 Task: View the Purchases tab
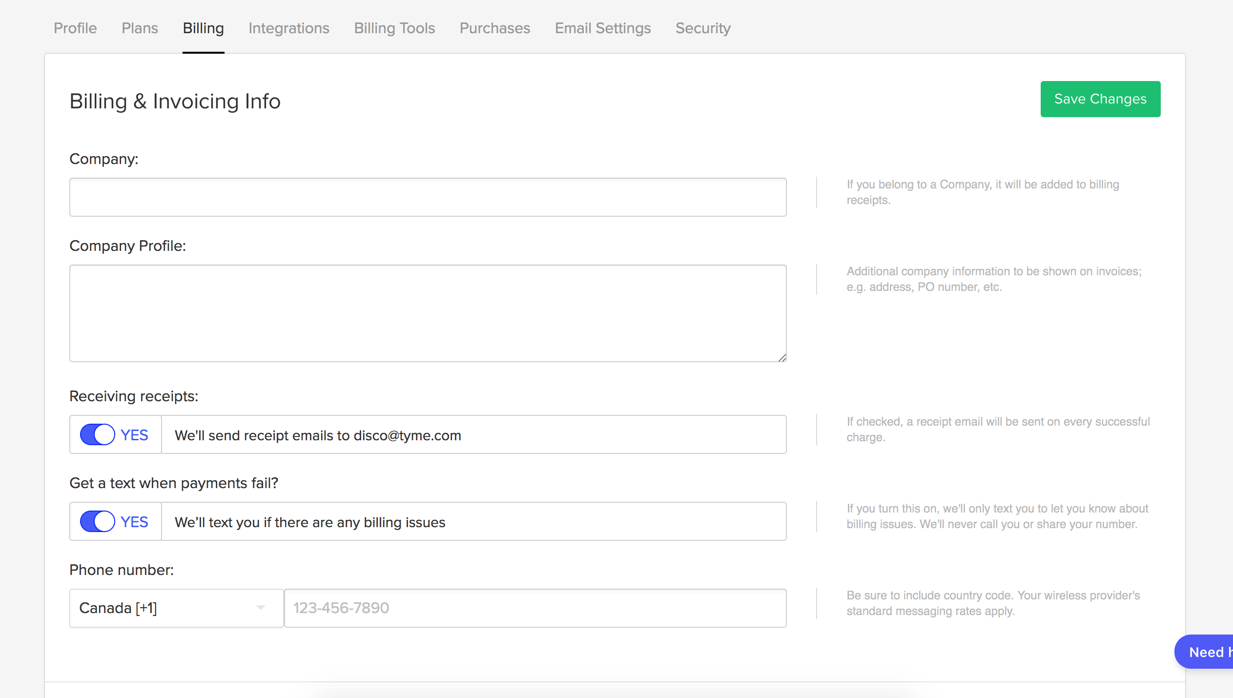coord(495,28)
